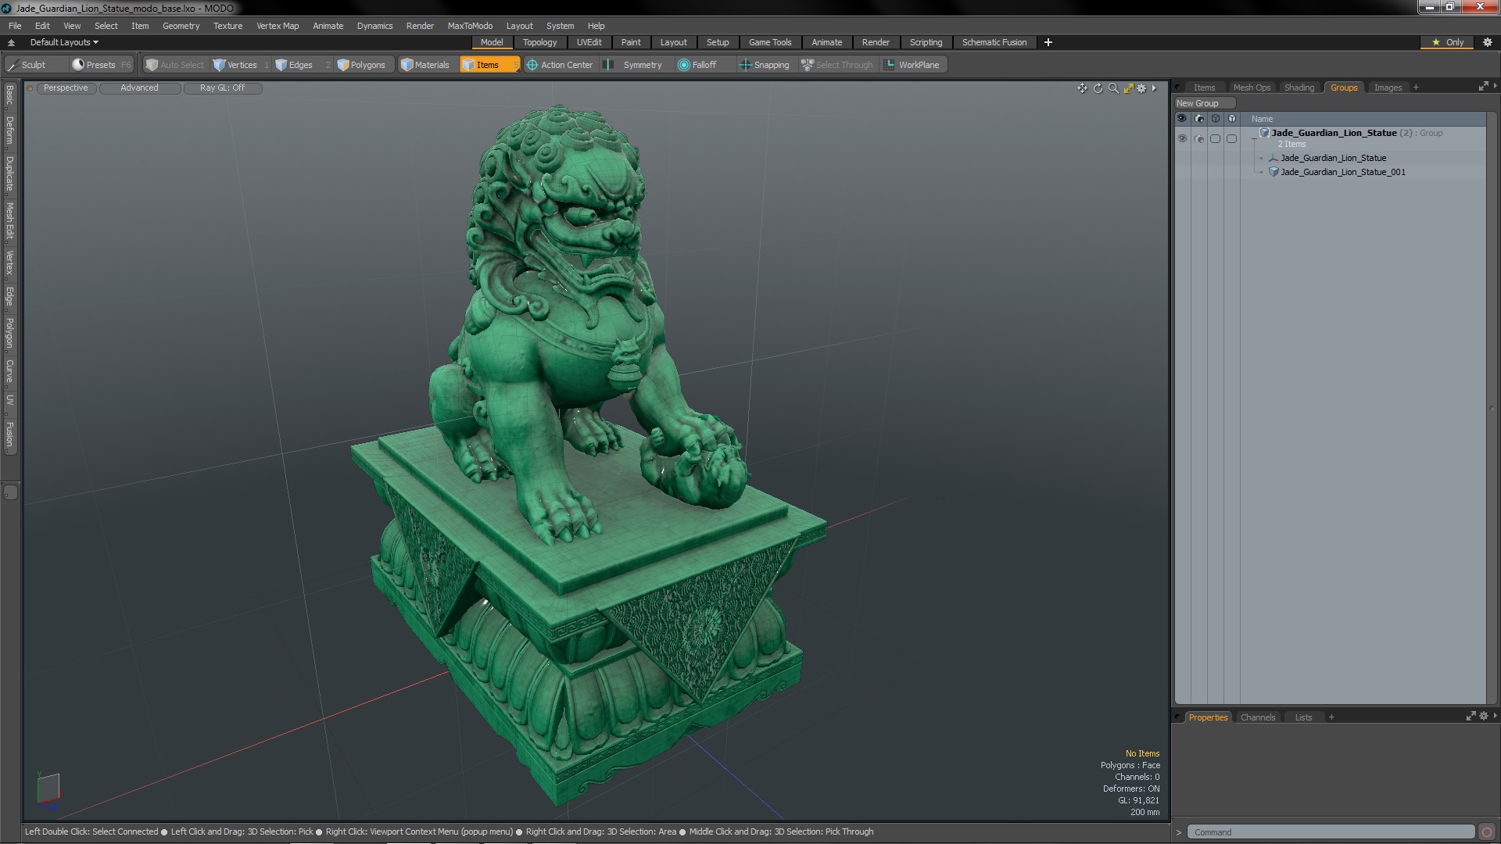The height and width of the screenshot is (844, 1501).
Task: Switch to the Lists tab
Action: [1303, 717]
